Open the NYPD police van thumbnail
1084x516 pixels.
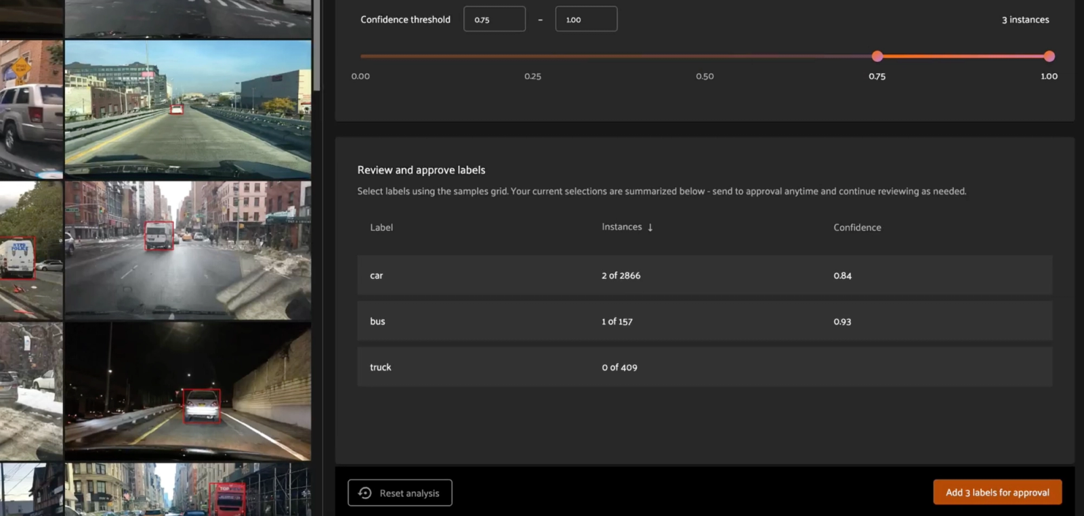(31, 250)
